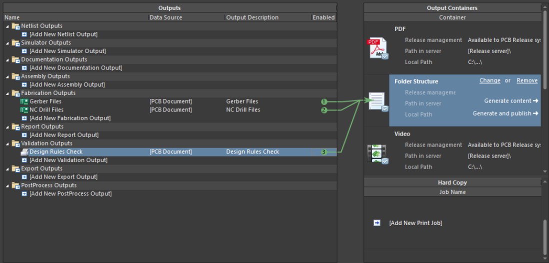
Task: Collapse the Validation Outputs tree group
Action: pos(7,143)
